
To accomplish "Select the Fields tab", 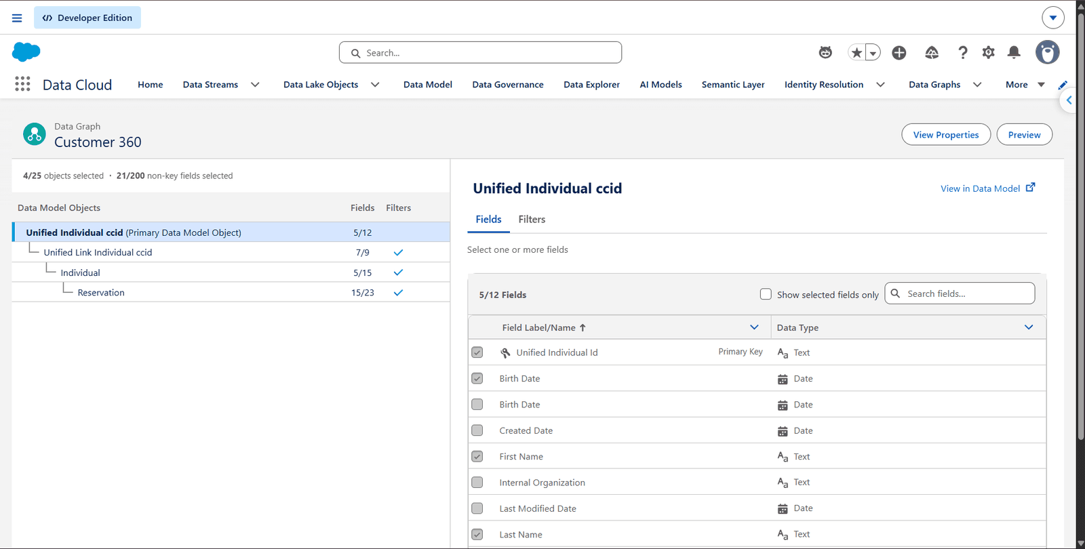I will (488, 219).
